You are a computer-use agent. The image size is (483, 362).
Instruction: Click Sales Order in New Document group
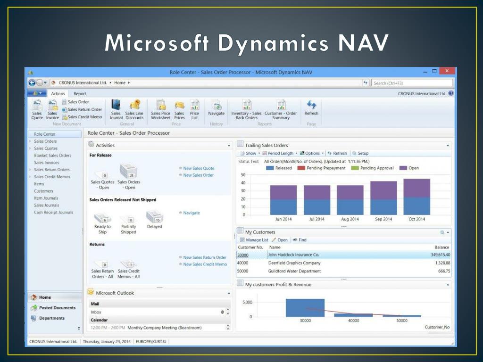[x=75, y=102]
